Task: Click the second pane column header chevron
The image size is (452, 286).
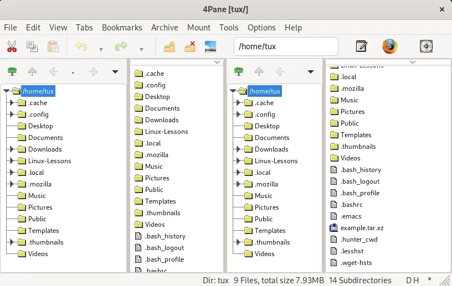Action: click(x=217, y=62)
